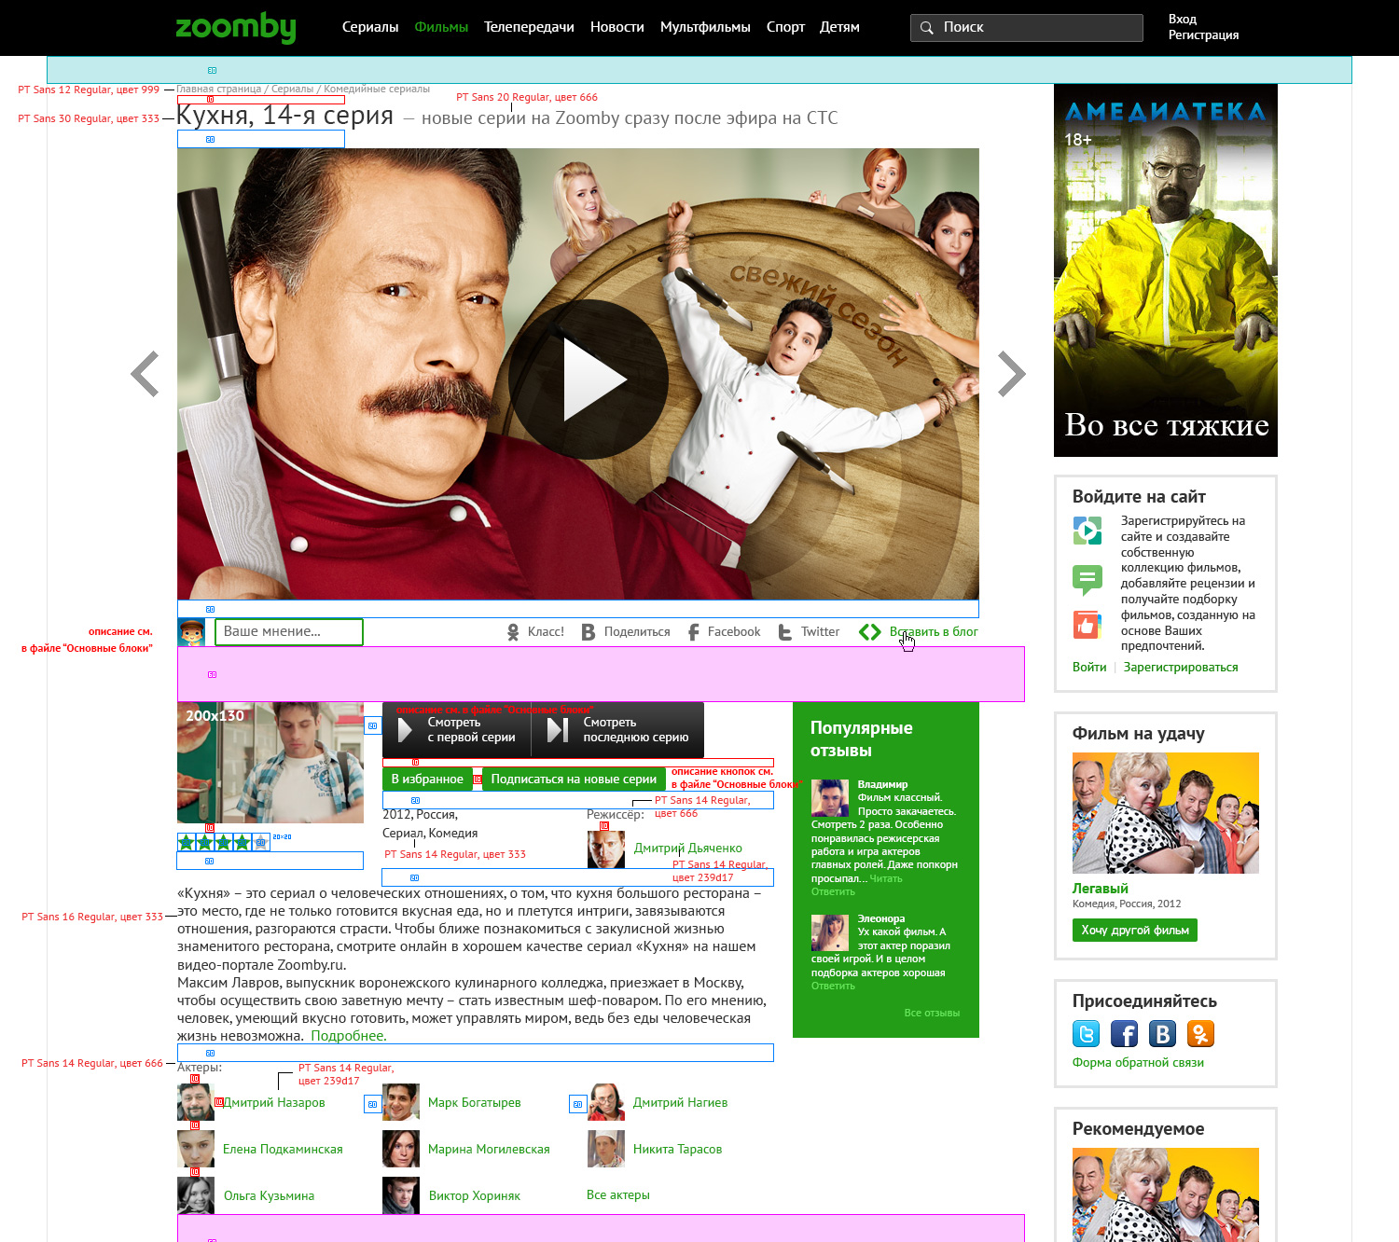1399x1242 pixels.
Task: Go to next episode with right arrow
Action: pos(1012,374)
